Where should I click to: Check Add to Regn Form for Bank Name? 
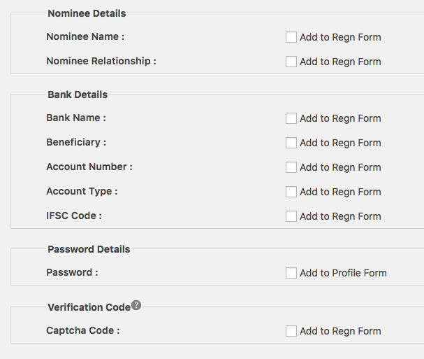[291, 118]
